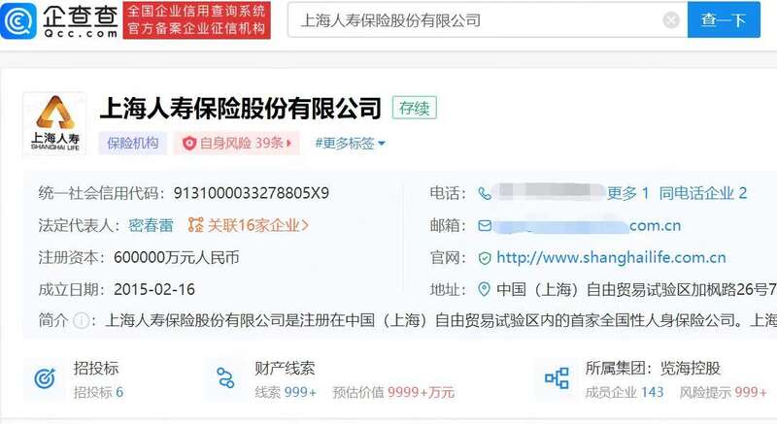This screenshot has height=424, width=777.
Task: Open 同电话企业 2 link
Action: (x=702, y=193)
